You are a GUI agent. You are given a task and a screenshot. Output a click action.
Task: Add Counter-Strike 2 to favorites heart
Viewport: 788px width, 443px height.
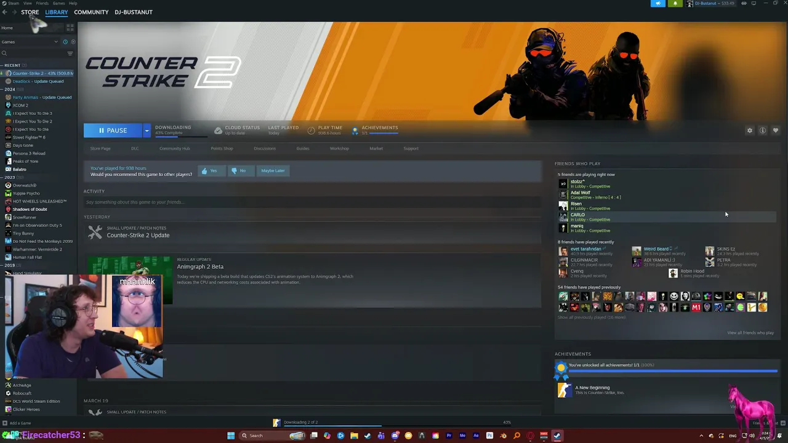coord(776,130)
